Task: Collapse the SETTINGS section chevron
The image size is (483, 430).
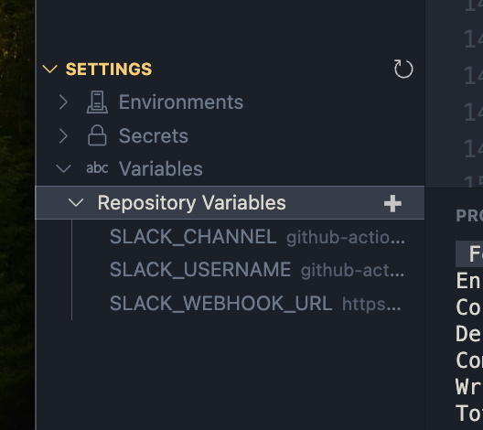Action: point(50,69)
